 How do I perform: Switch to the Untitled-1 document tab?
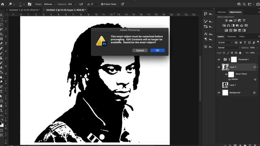coord(24,10)
